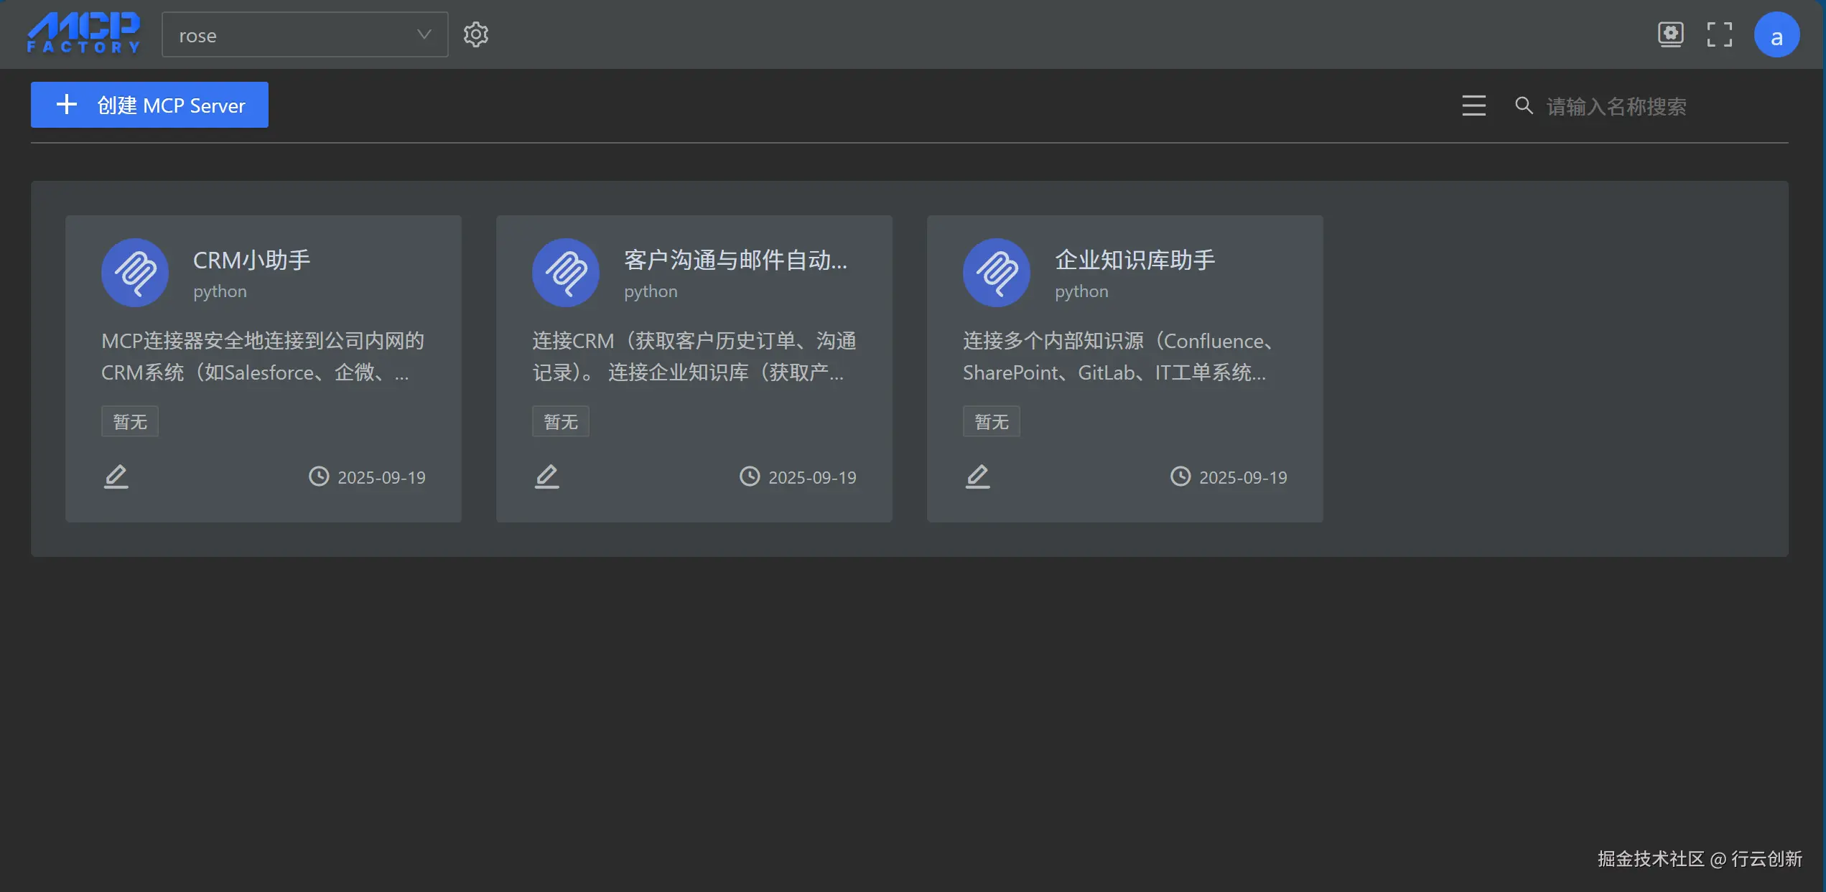Open the CRM小助手 card title

point(251,260)
